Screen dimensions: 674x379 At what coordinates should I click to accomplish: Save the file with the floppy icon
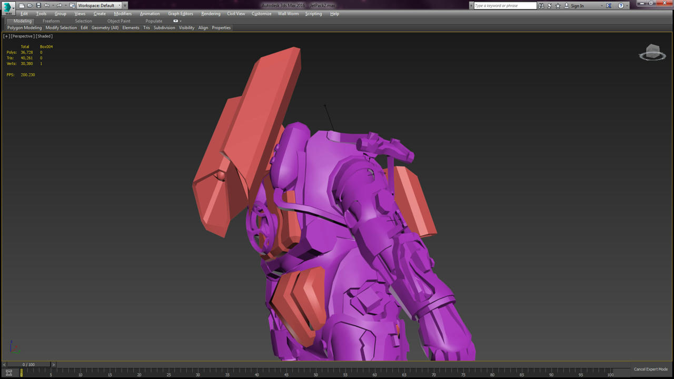[x=38, y=6]
